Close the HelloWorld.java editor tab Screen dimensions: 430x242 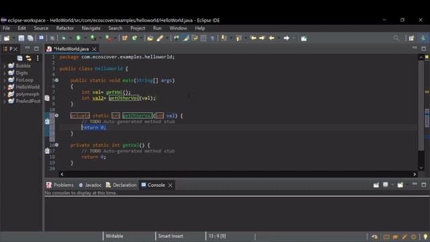(x=94, y=49)
